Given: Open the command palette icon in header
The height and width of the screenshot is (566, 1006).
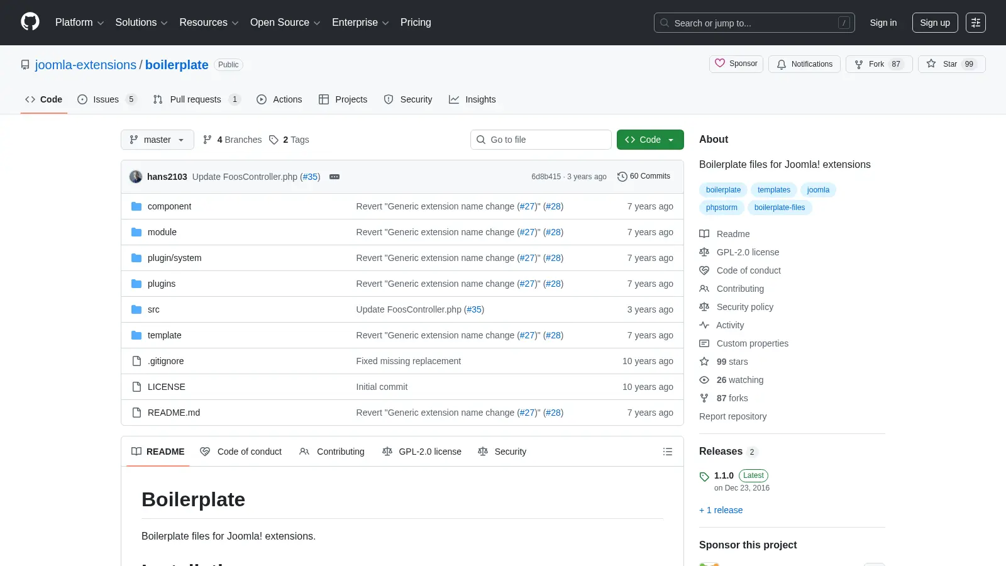Looking at the screenshot, I should tap(976, 23).
